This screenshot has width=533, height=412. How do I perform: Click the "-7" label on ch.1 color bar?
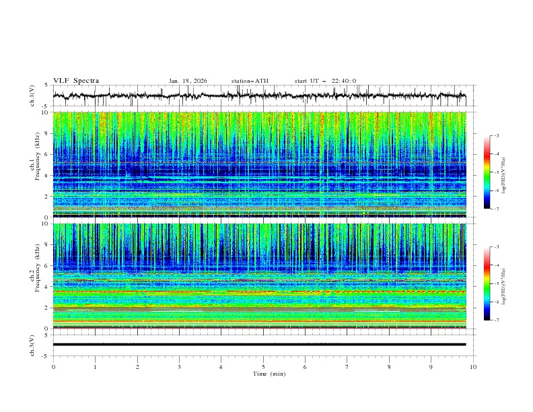point(496,209)
